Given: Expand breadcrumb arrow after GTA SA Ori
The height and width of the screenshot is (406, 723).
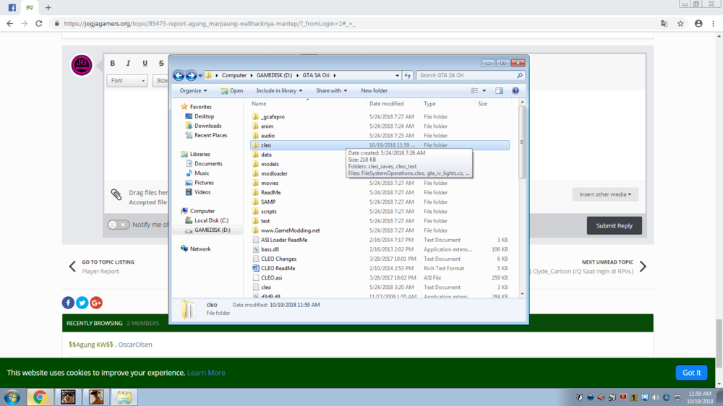Looking at the screenshot, I should (335, 75).
